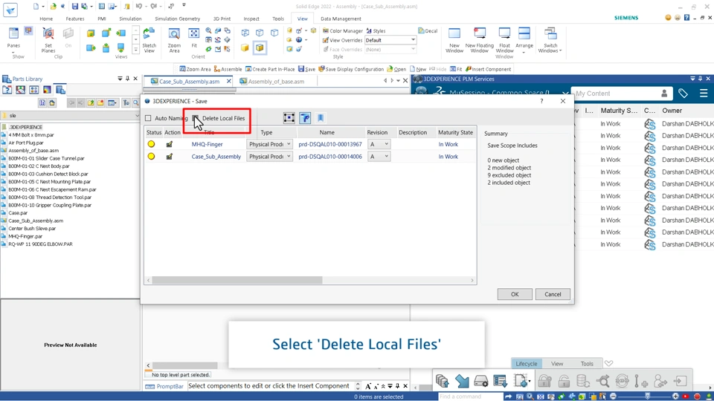The height and width of the screenshot is (401, 714).
Task: Open the Arrange windows tool
Action: pyautogui.click(x=524, y=39)
